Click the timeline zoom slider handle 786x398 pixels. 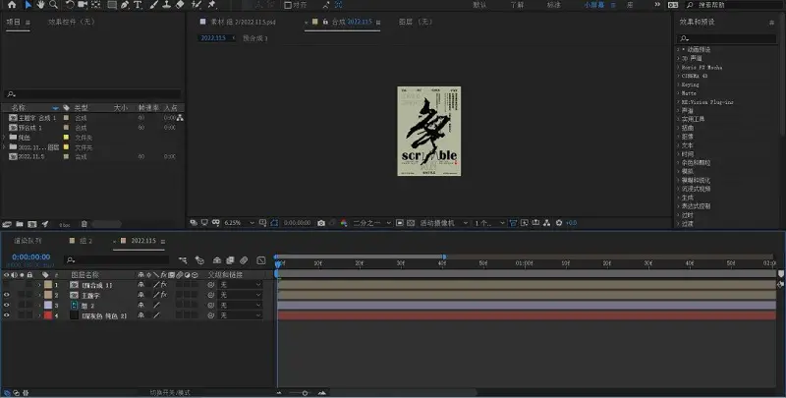(305, 393)
